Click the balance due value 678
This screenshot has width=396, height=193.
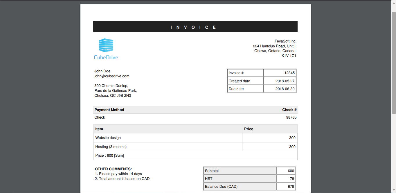point(286,187)
